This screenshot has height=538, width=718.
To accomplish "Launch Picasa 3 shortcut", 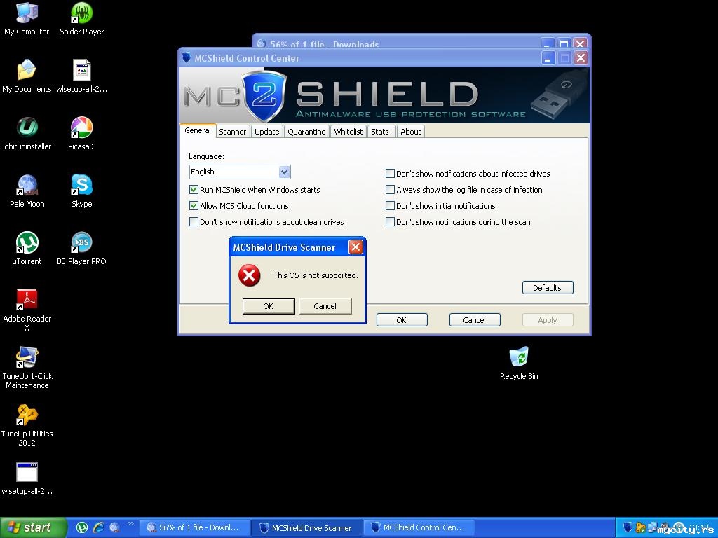I will 81,134.
